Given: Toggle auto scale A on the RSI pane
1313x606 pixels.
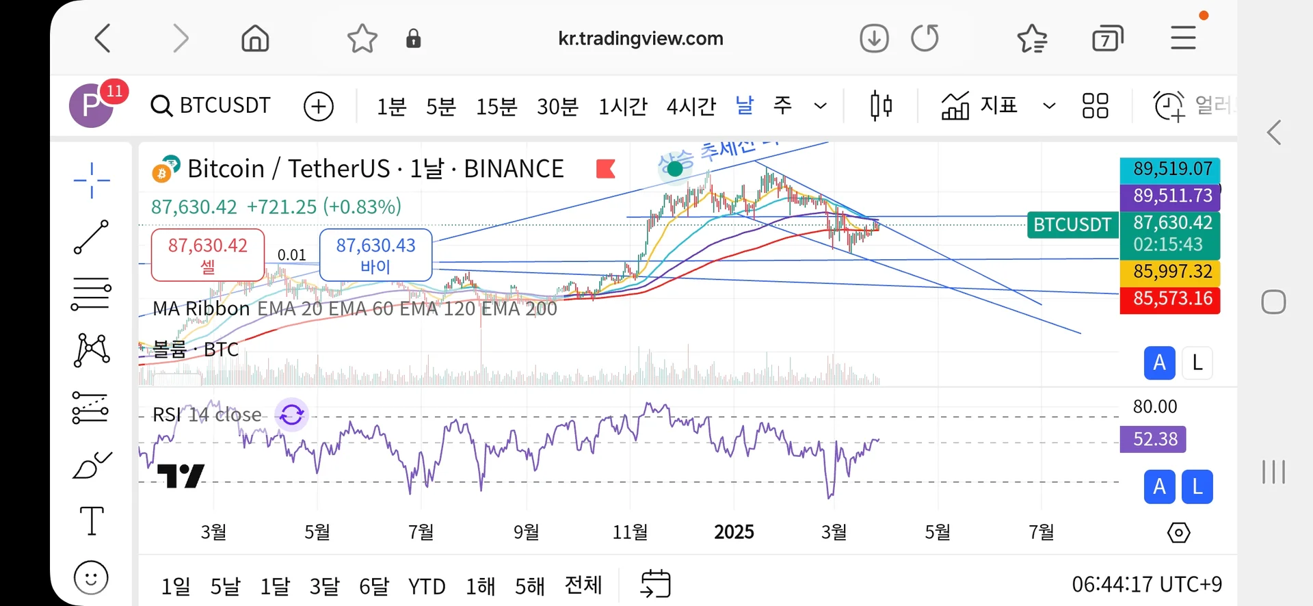Looking at the screenshot, I should coord(1160,486).
